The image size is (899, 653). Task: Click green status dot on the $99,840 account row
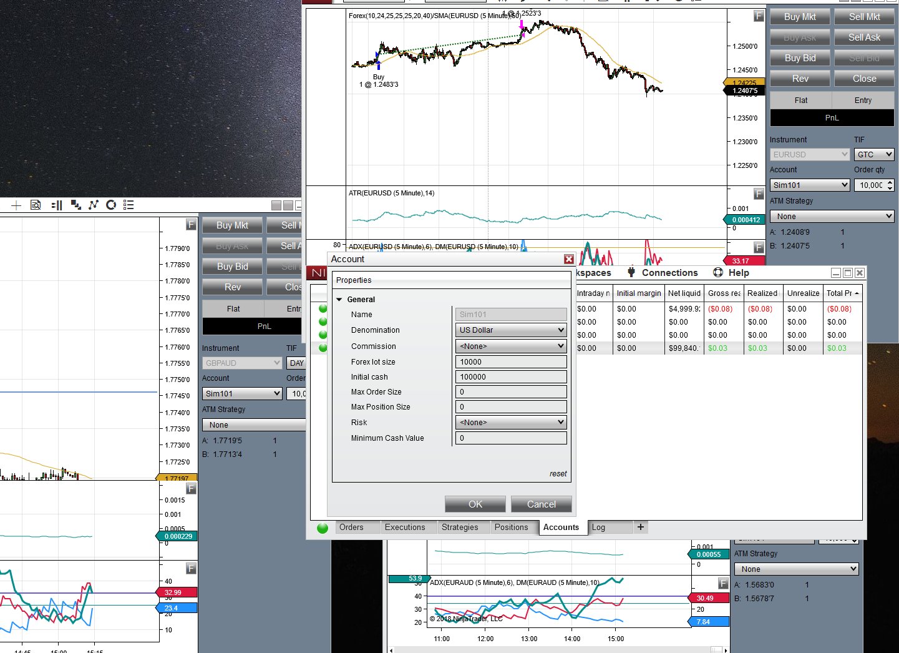[323, 348]
